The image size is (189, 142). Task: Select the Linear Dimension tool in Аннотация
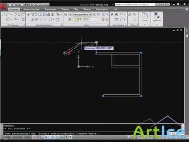(122, 14)
